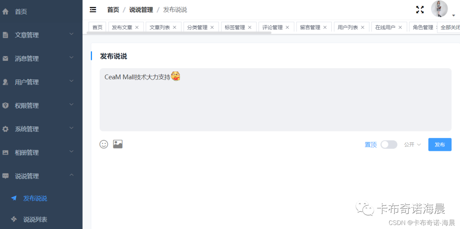The image size is (460, 229).
Task: Toggle the 置顶 switch
Action: click(389, 144)
